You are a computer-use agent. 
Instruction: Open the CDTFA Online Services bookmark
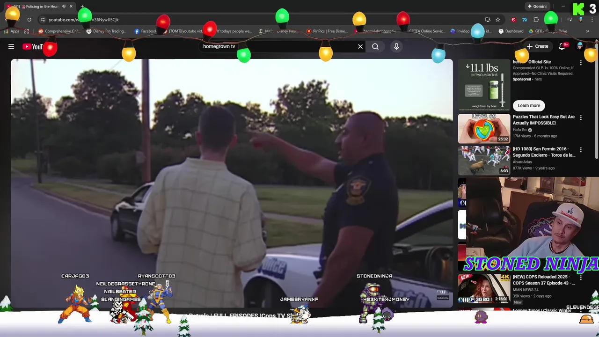pos(427,31)
